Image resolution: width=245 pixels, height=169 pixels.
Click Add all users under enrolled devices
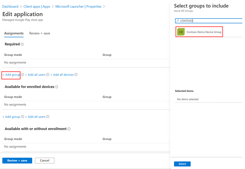35,117
